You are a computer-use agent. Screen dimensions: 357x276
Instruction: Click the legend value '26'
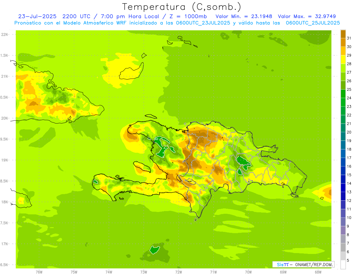[349, 81]
